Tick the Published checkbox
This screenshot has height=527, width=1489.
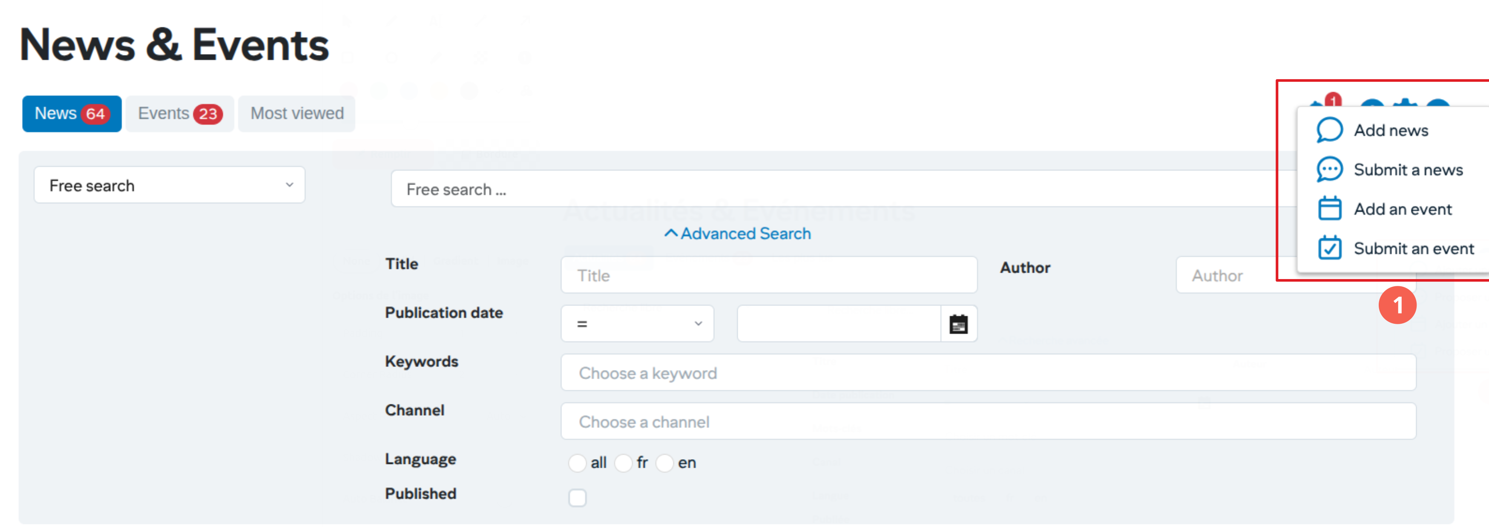coord(577,498)
